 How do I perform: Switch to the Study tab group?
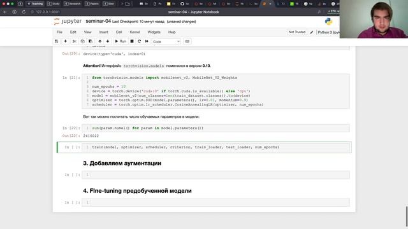[54, 4]
